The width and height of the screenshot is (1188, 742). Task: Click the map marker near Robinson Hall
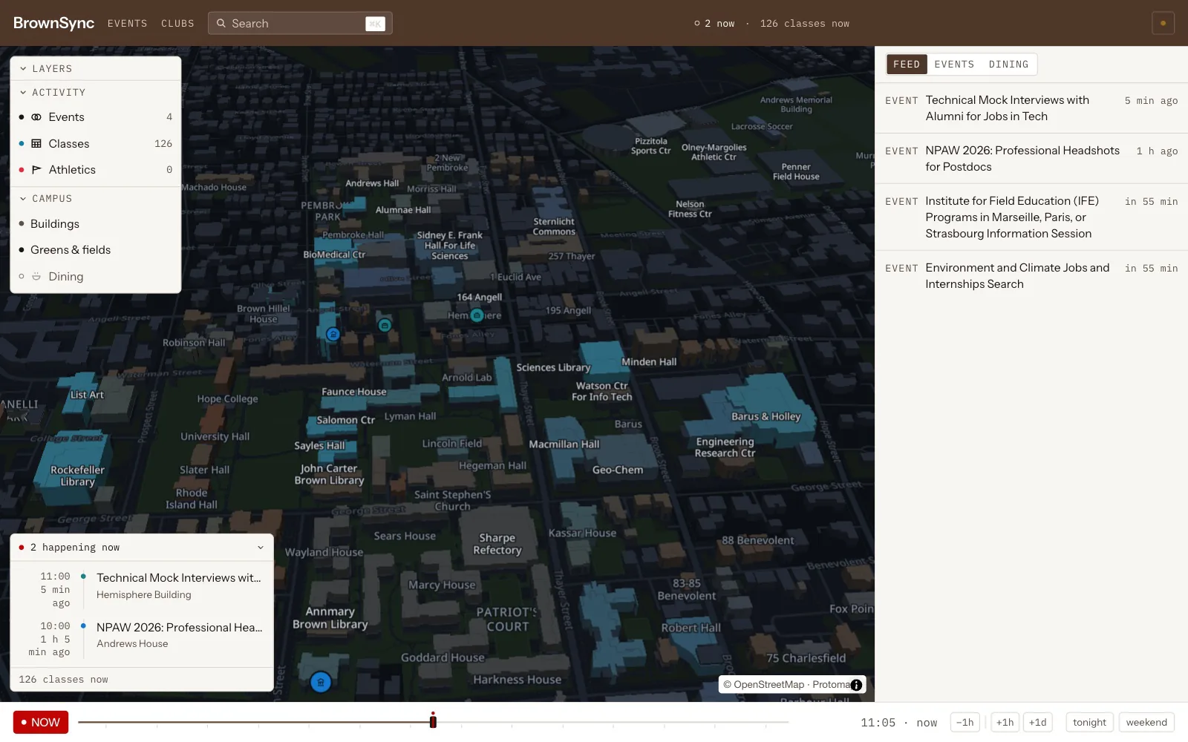point(333,335)
